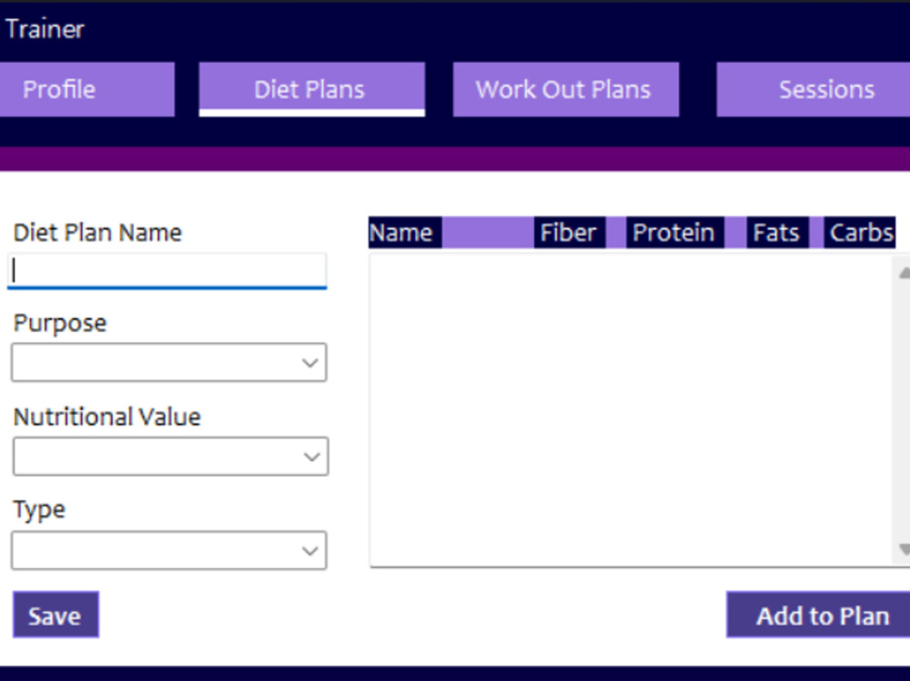Screen dimensions: 910x681
Task: Select the Protein column header
Action: point(673,232)
